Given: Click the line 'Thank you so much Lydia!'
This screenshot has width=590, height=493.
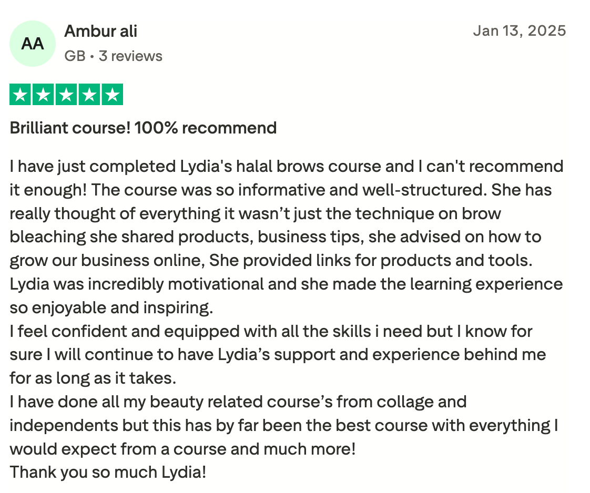Looking at the screenshot, I should click(108, 473).
